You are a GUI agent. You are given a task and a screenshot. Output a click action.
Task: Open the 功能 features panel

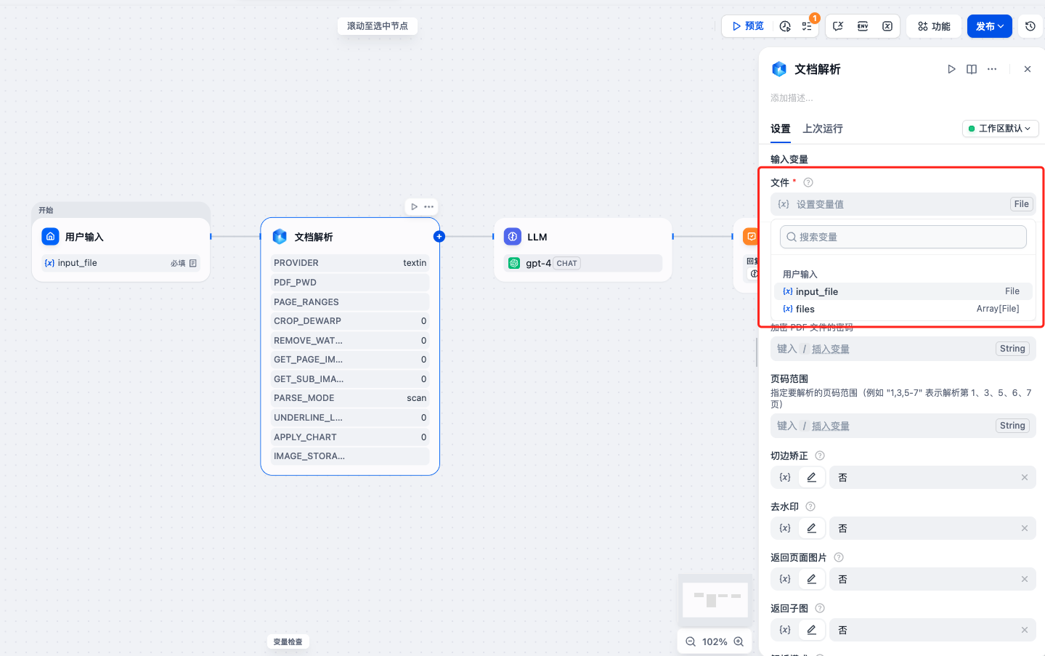933,25
